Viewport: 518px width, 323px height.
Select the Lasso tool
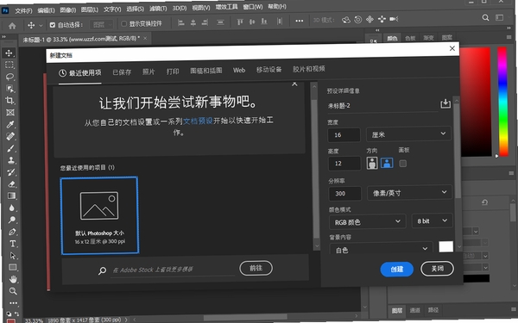click(x=9, y=77)
